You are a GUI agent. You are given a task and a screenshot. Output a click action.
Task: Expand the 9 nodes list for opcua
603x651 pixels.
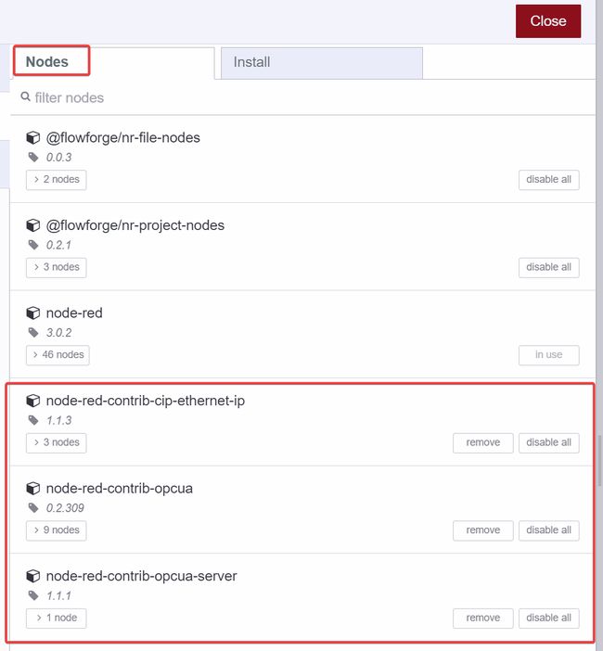(56, 530)
